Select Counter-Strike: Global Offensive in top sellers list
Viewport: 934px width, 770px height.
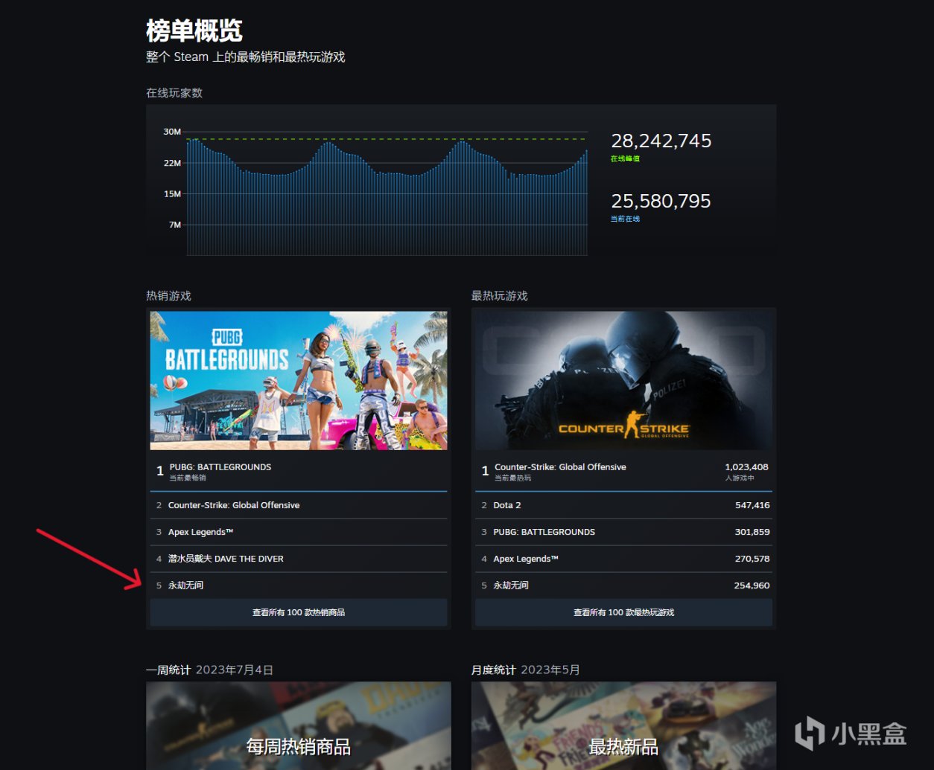[x=299, y=505]
